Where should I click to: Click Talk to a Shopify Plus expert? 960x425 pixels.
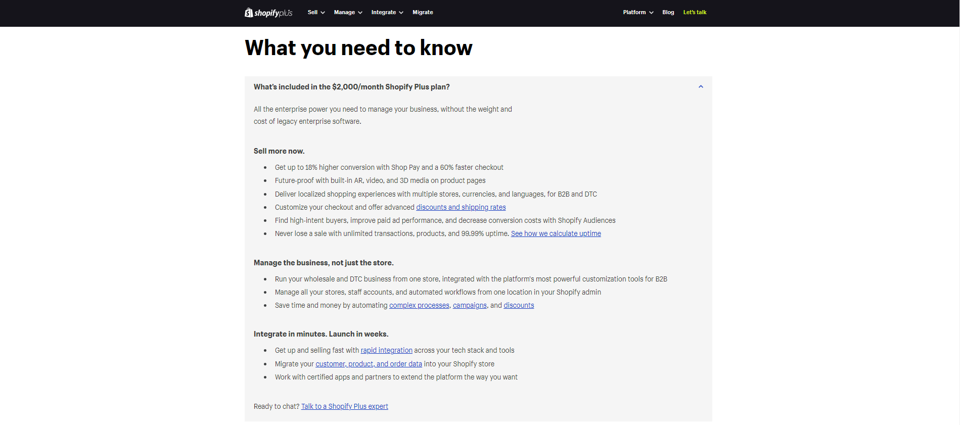tap(345, 406)
